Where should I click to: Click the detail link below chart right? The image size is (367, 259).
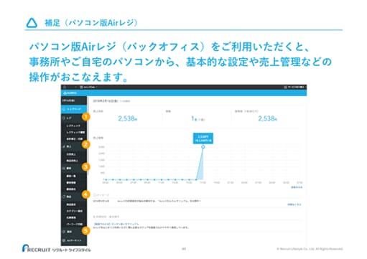(297, 187)
